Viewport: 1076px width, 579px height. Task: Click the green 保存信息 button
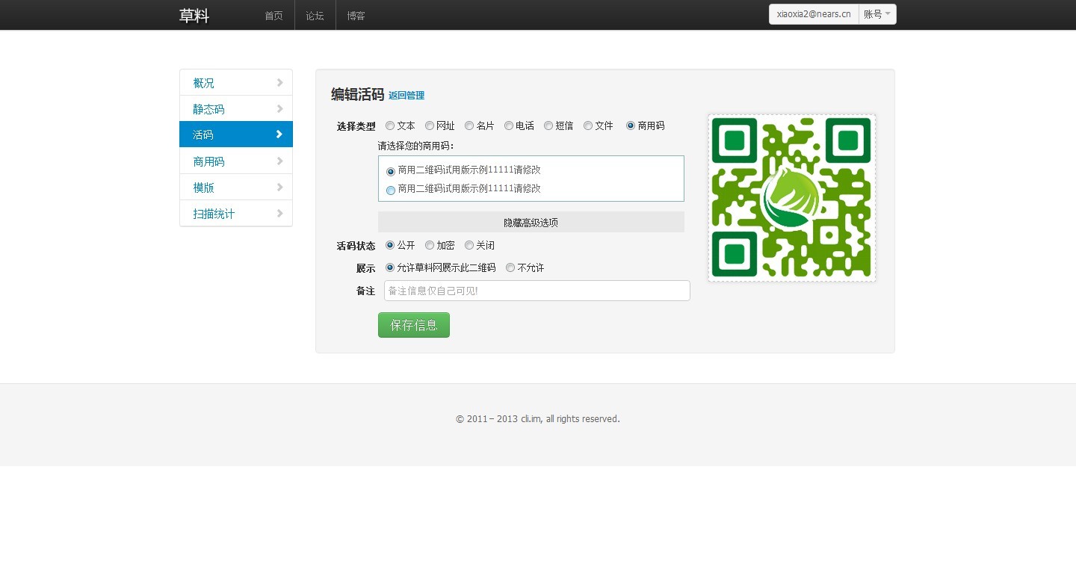click(x=414, y=325)
